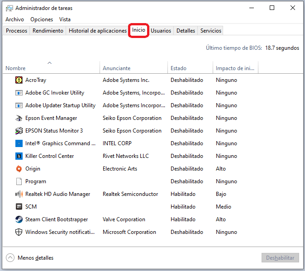The height and width of the screenshot is (271, 305).
Task: Select the Adobe Updater Startup Utility entry
Action: click(x=60, y=105)
